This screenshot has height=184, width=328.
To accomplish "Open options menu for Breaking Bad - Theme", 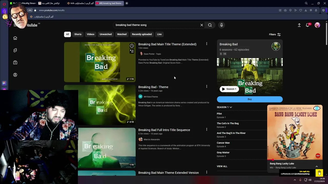I will pos(207,86).
